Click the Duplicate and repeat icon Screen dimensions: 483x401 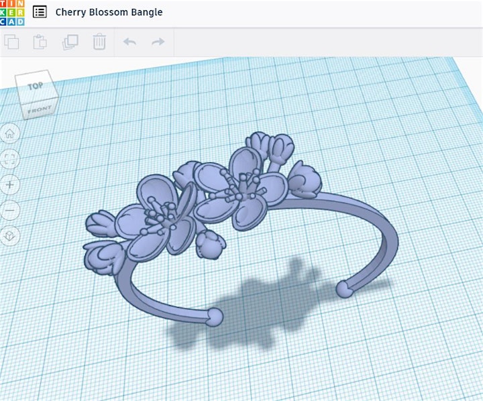[70, 42]
